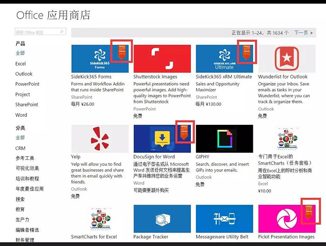Open the Messageware Utility Belt title link
The width and height of the screenshot is (326, 246).
[222, 237]
